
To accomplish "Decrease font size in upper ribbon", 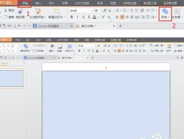I will click(x=110, y=10).
